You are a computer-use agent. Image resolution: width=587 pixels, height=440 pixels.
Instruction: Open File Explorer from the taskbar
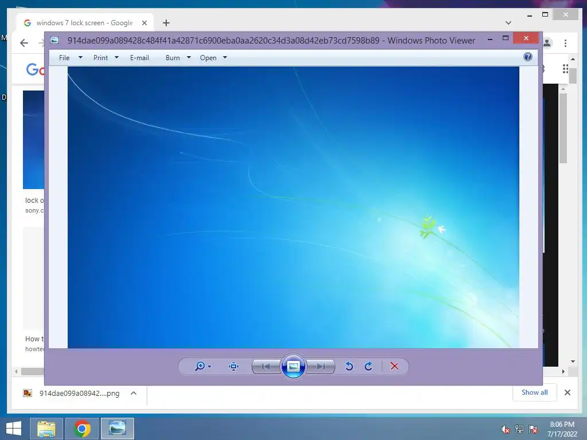coord(46,429)
